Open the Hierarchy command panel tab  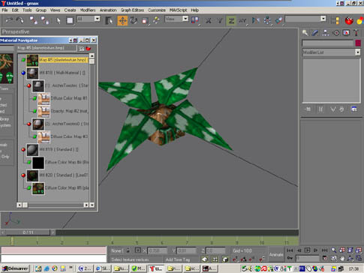(x=326, y=32)
